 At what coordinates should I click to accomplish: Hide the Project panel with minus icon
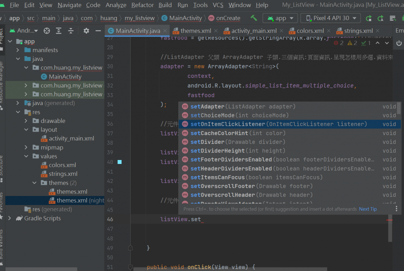click(98, 31)
